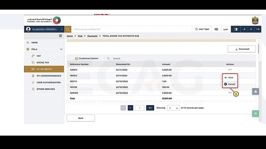This screenshot has height=149, width=266.
Task: Click the orange search magnifier icon
Action: (68, 29)
